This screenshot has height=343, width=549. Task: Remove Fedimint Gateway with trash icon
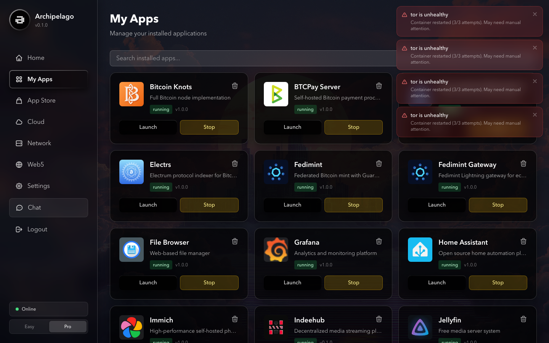[523, 163]
